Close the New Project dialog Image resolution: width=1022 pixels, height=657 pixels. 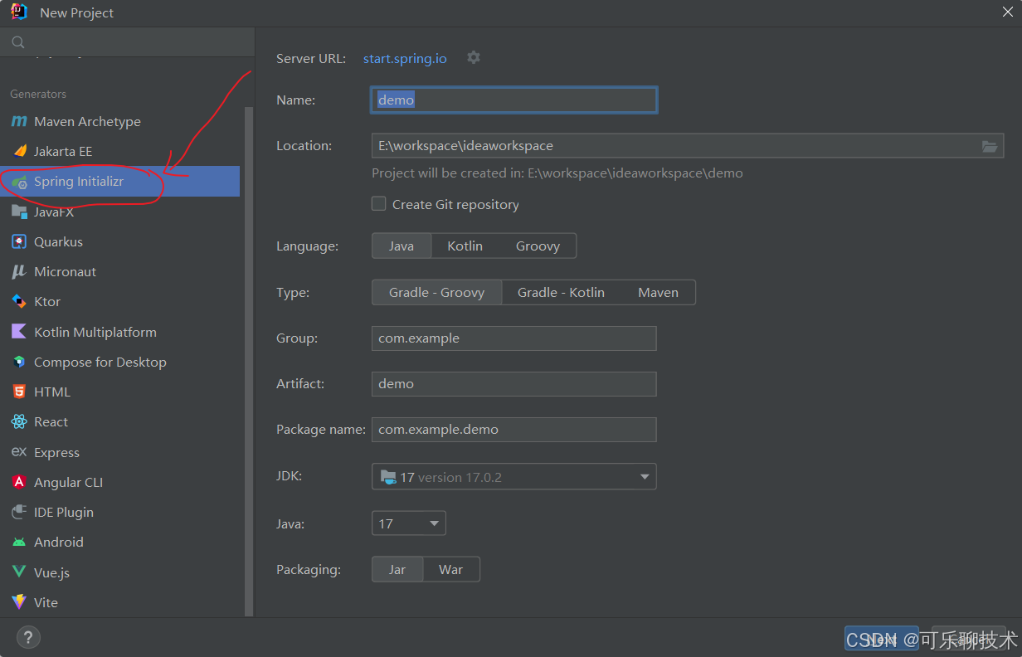[x=1007, y=12]
